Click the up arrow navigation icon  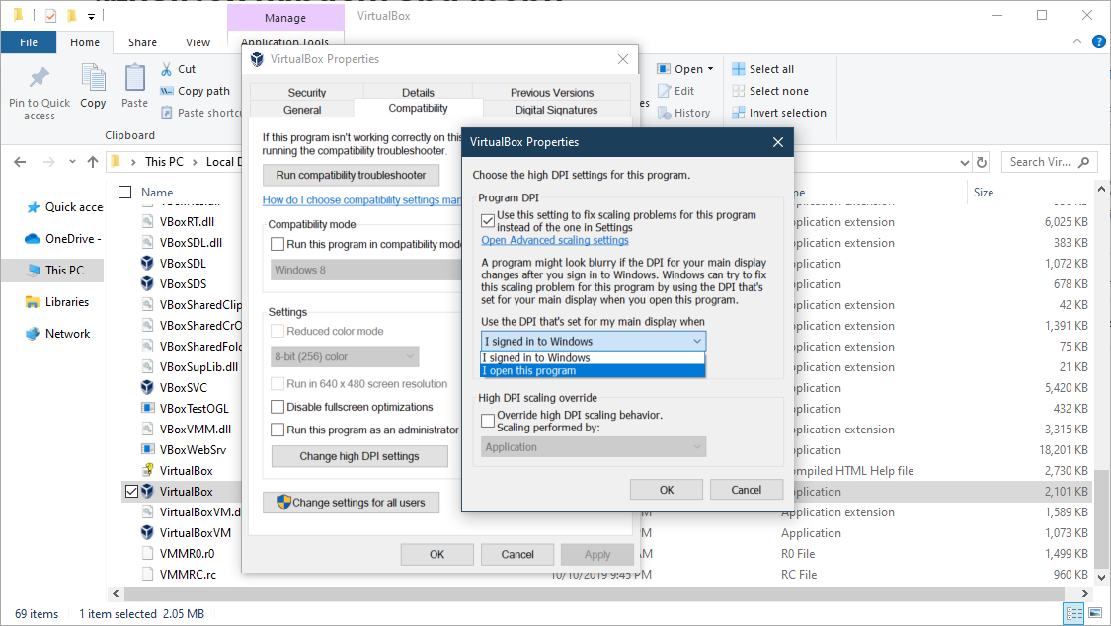(x=93, y=162)
